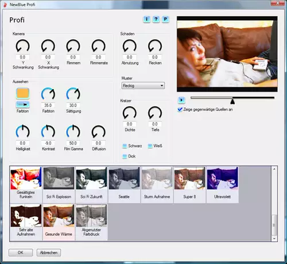Click the orange Farbton color swatch
The image size is (287, 264).
(x=23, y=93)
